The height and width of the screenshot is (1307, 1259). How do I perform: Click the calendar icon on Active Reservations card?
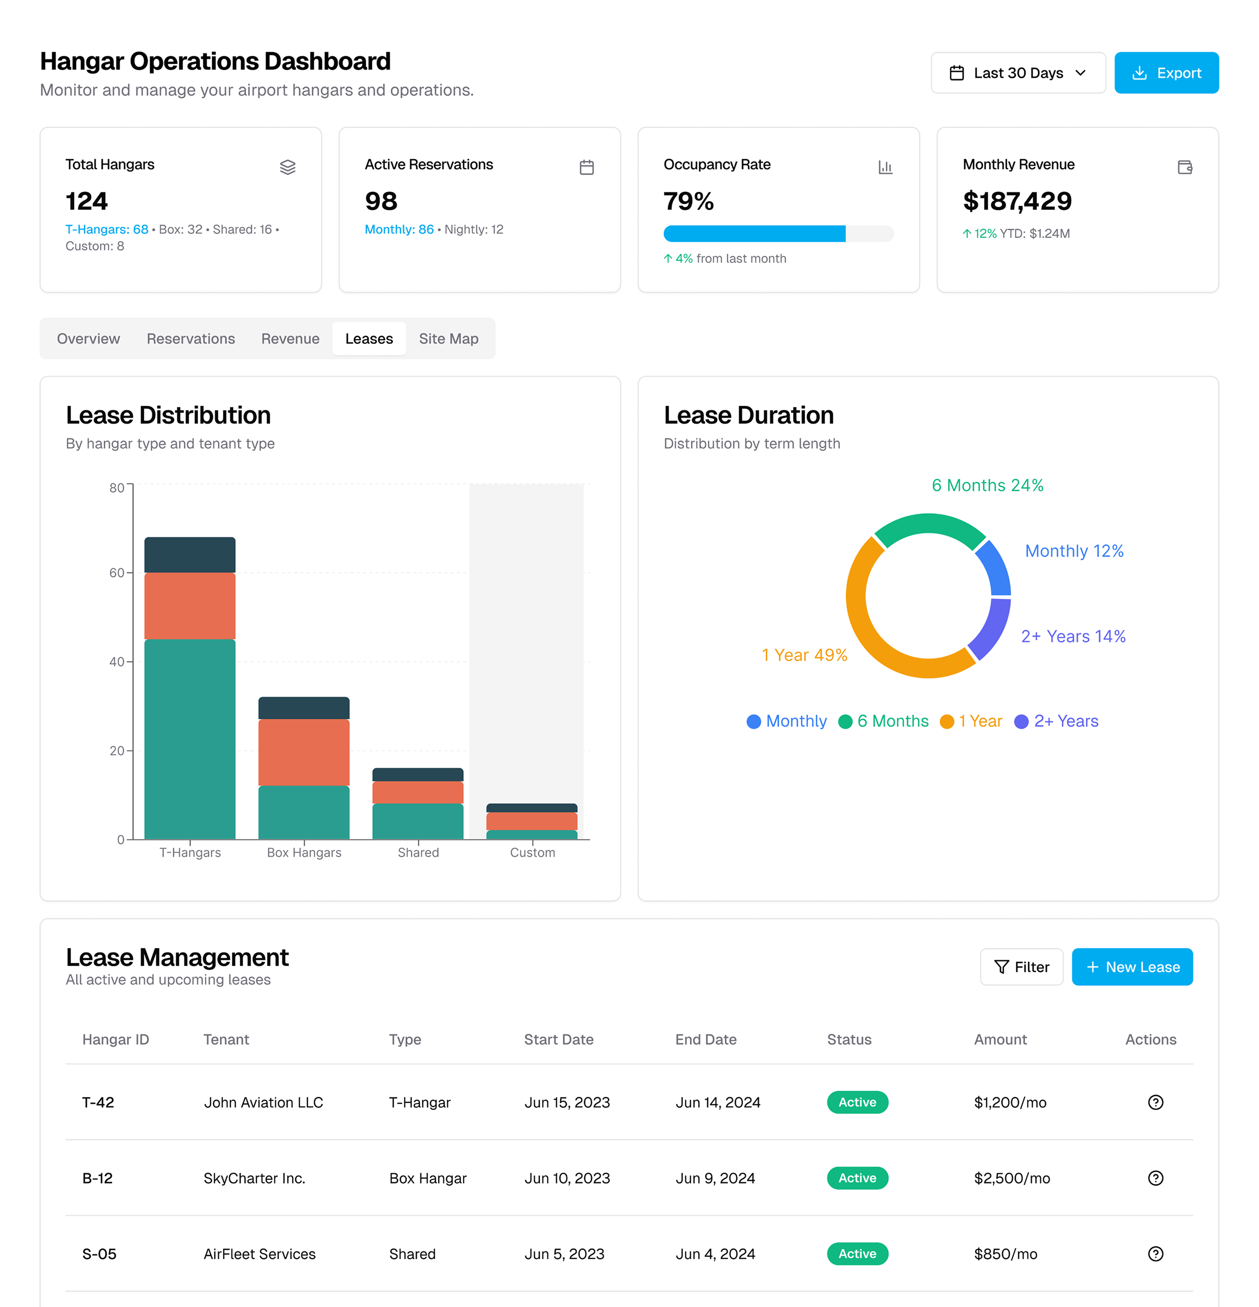point(586,167)
